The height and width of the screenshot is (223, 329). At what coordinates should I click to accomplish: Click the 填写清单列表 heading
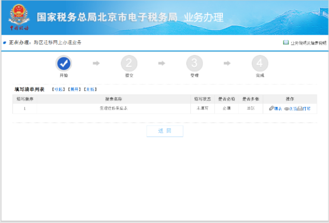coord(30,89)
